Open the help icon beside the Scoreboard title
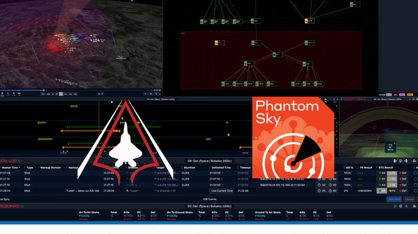Viewport: 418px width, 234px height. (x=22, y=206)
